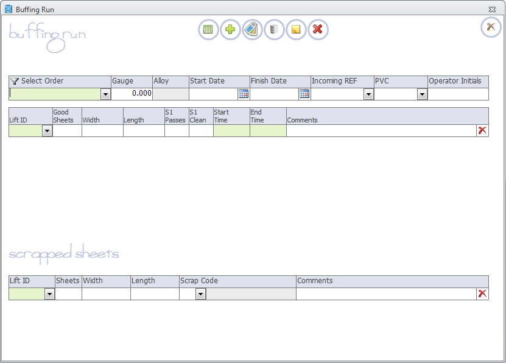Click the buffing grid Length cell
The width and height of the screenshot is (506, 363).
coord(144,131)
